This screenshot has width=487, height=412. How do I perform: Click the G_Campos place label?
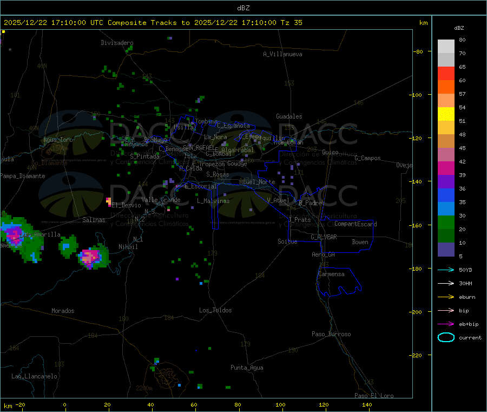(368, 158)
